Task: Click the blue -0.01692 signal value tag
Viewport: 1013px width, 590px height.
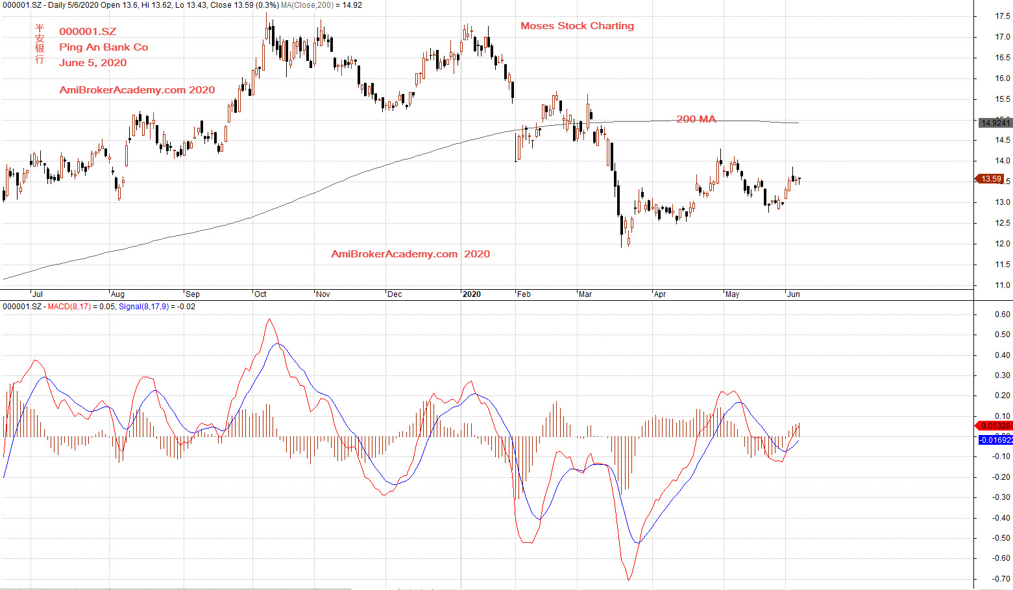Action: 995,440
